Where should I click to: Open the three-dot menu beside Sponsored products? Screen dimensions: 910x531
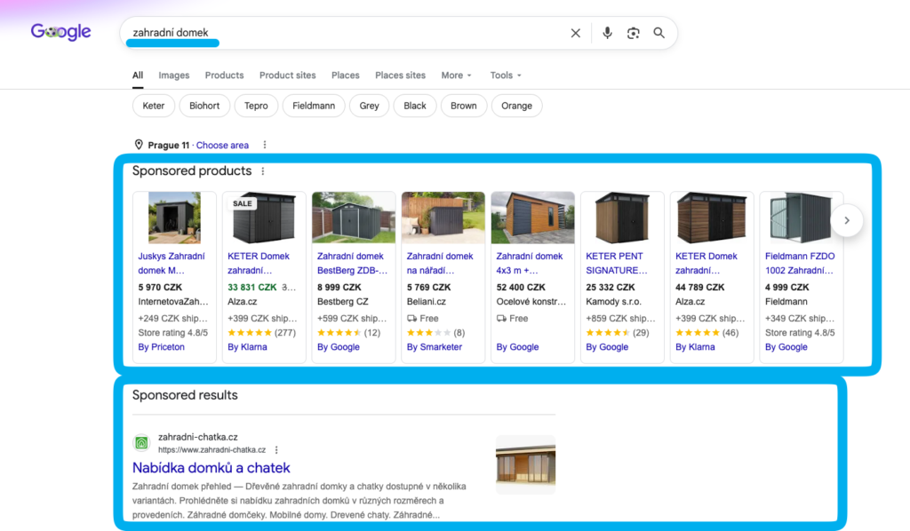click(x=263, y=171)
